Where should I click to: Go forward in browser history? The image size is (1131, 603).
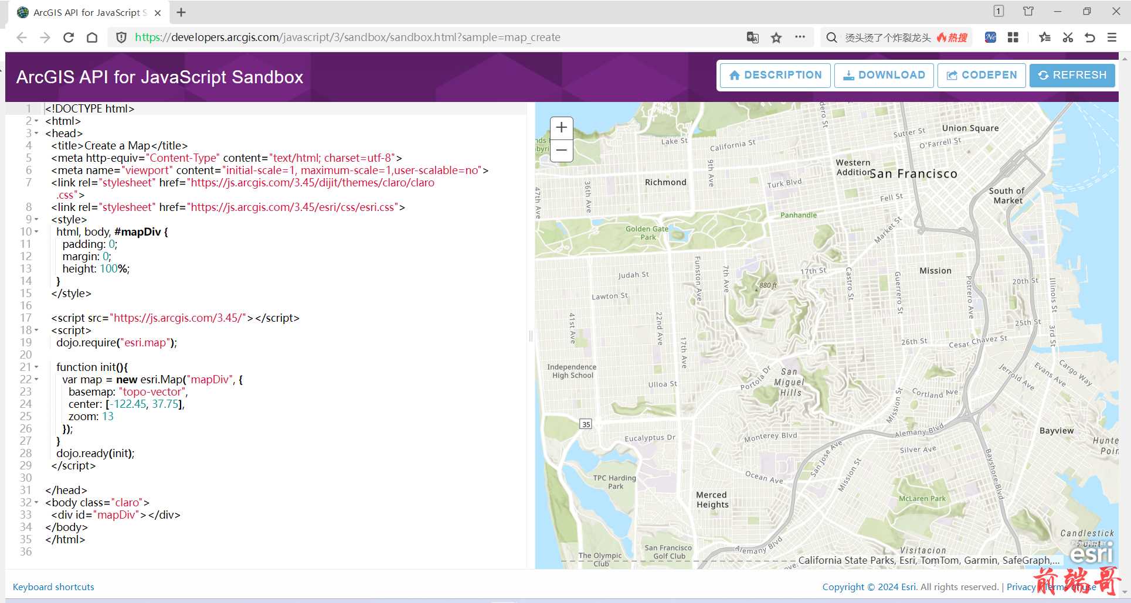45,38
